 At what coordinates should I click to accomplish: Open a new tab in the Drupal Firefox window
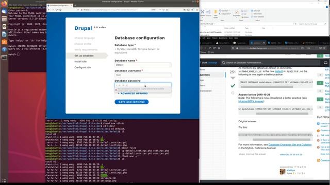coord(75,5)
